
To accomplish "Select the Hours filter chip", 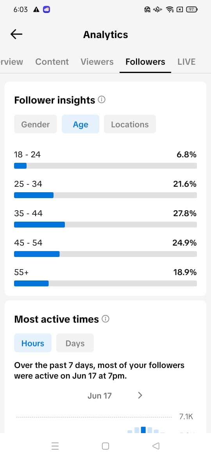I will (33, 343).
